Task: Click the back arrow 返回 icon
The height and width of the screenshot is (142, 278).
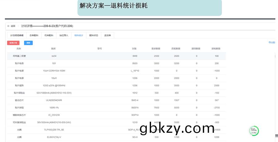Action: coord(9,26)
